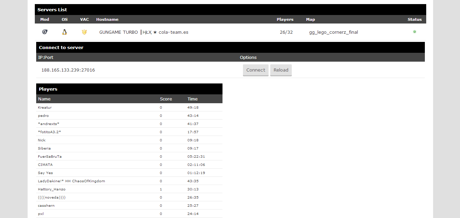
Task: Select player Hattory_Hanzo row
Action: pyautogui.click(x=52, y=189)
